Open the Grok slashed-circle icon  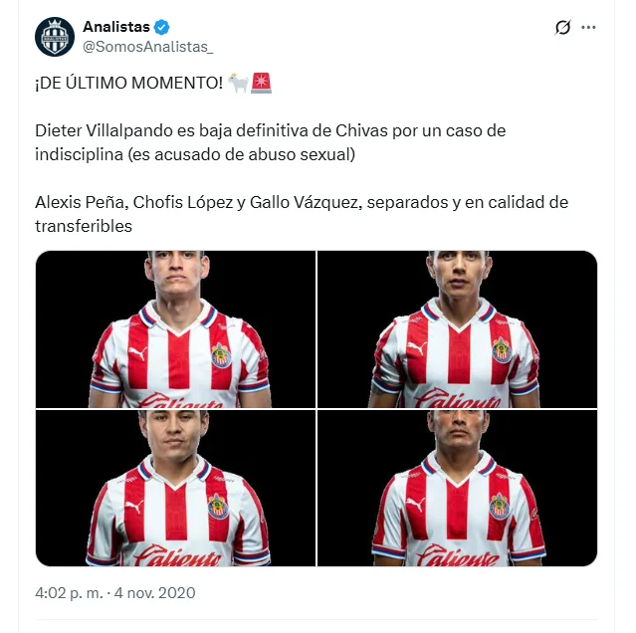click(562, 28)
